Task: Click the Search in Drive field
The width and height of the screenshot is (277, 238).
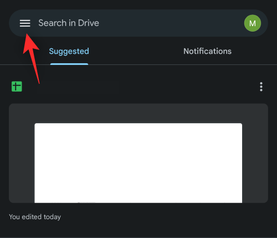Action: pyautogui.click(x=138, y=23)
